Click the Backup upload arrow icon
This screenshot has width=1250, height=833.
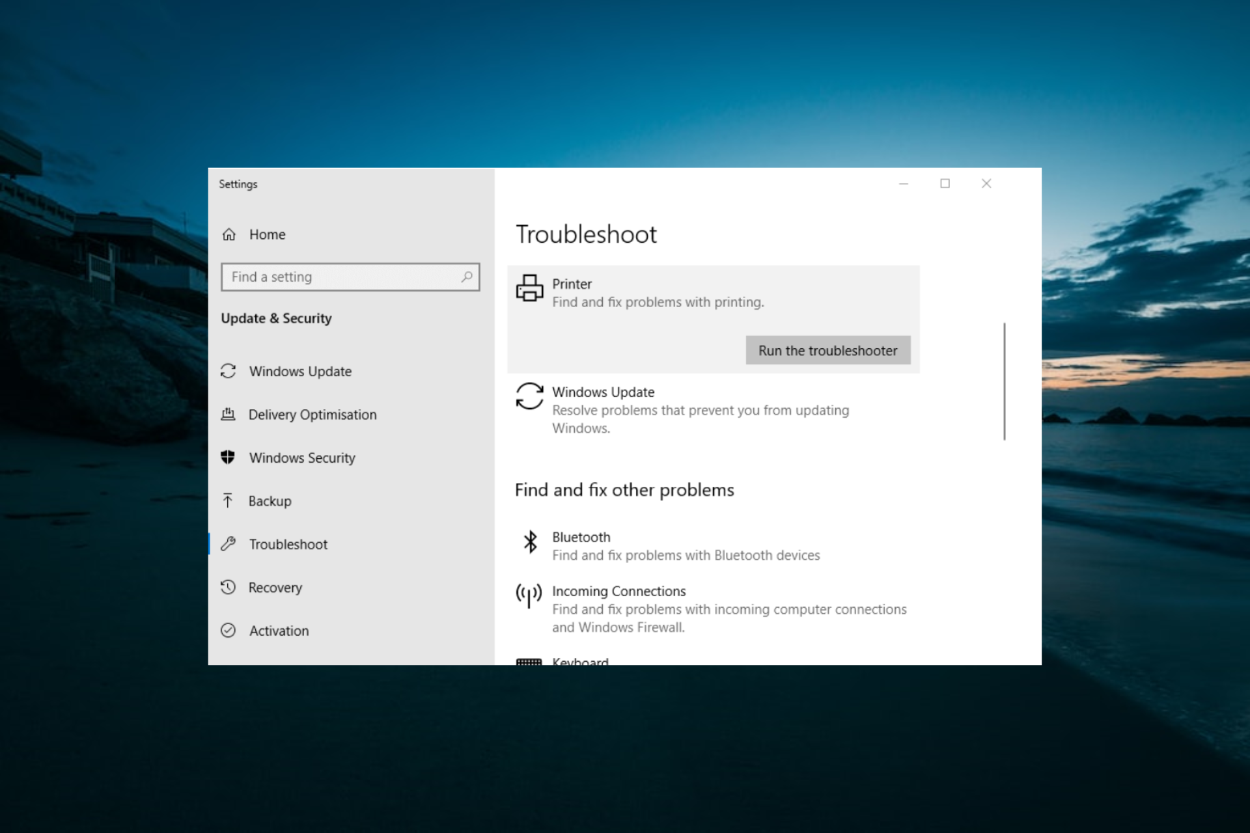pos(229,500)
